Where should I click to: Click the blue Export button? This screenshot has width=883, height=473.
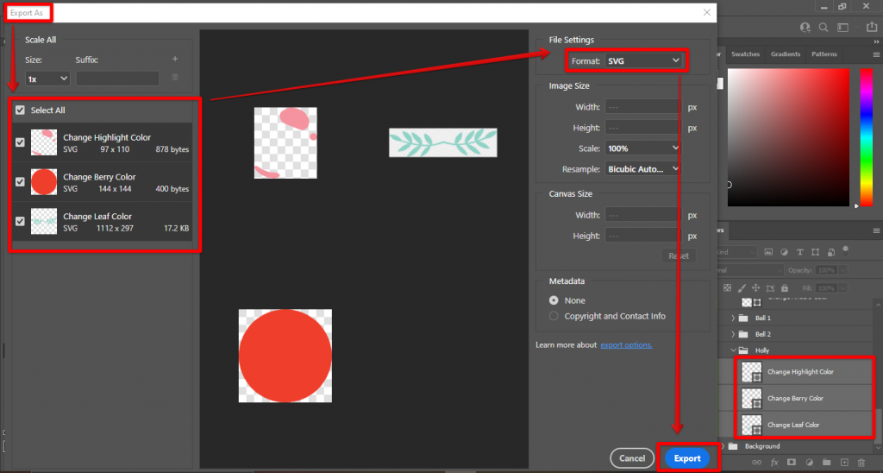(x=687, y=458)
